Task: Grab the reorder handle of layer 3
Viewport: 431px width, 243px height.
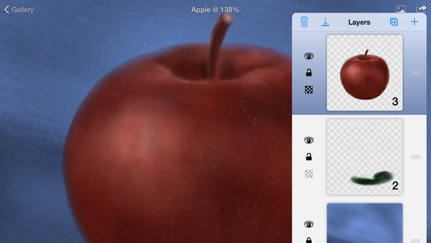Action: [x=416, y=73]
